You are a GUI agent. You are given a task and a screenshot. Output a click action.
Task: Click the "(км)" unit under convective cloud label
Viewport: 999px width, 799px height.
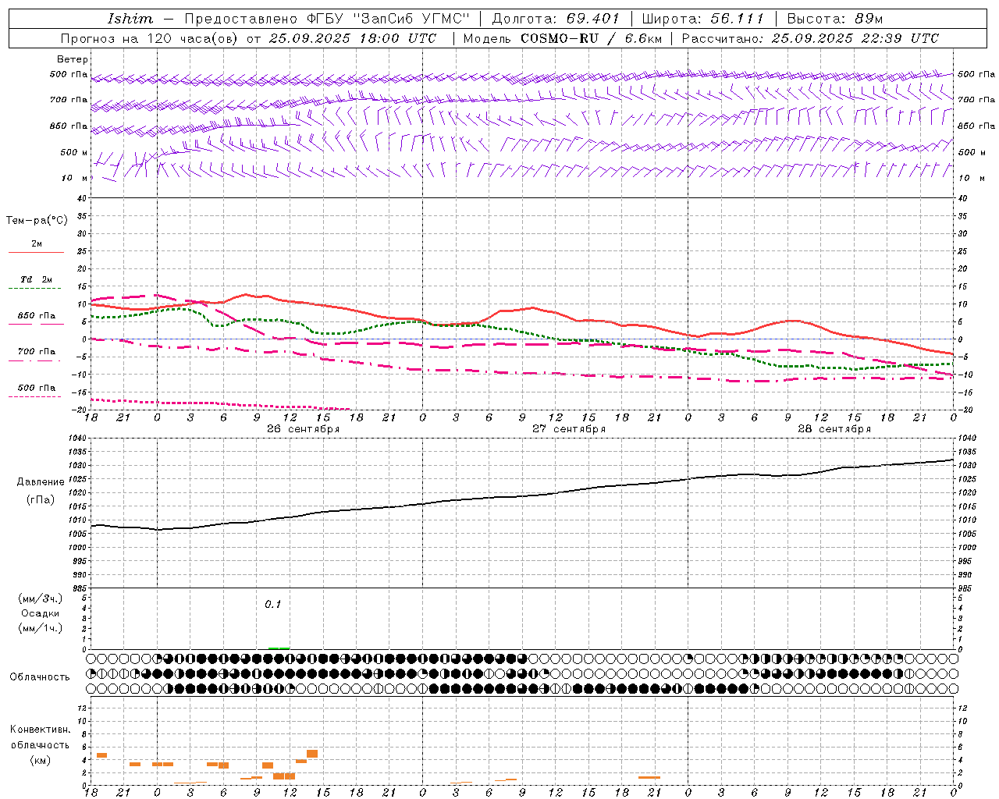click(40, 760)
